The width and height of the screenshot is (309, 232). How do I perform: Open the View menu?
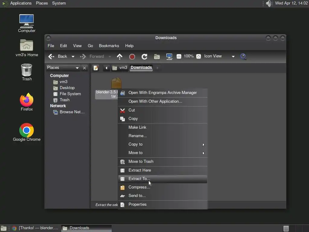click(77, 46)
